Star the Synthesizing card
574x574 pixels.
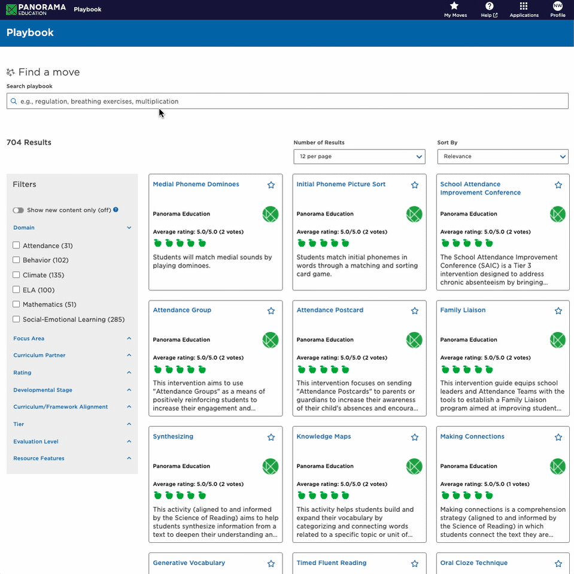tap(271, 437)
